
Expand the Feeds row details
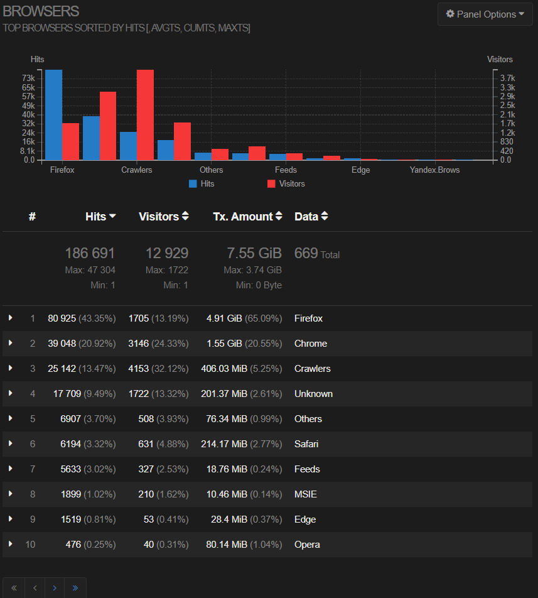(x=11, y=469)
